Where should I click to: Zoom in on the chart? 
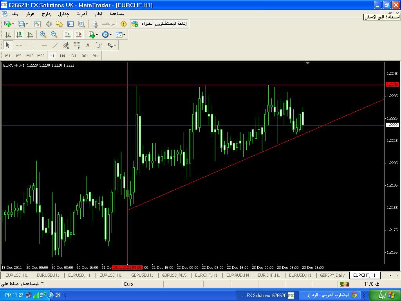[43, 34]
